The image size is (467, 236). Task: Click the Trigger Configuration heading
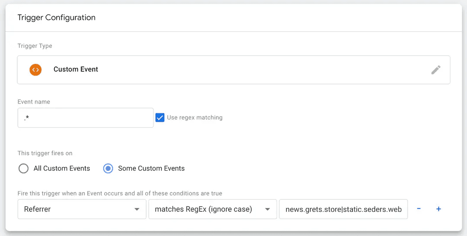point(57,18)
